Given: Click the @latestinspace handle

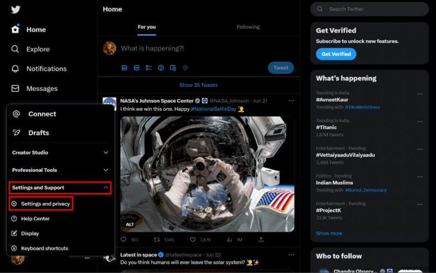Looking at the screenshot, I should coord(184,255).
